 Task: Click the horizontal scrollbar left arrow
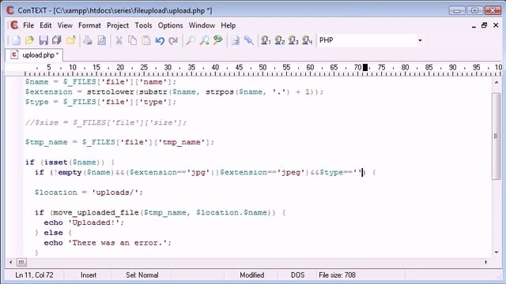tap(10, 262)
